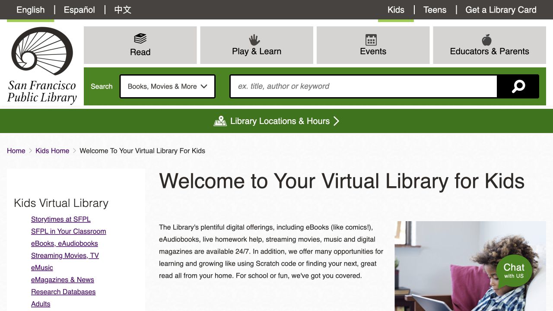Screen dimensions: 553x311
Task: Click the hand icon above Play & Learn
Action: 254,40
